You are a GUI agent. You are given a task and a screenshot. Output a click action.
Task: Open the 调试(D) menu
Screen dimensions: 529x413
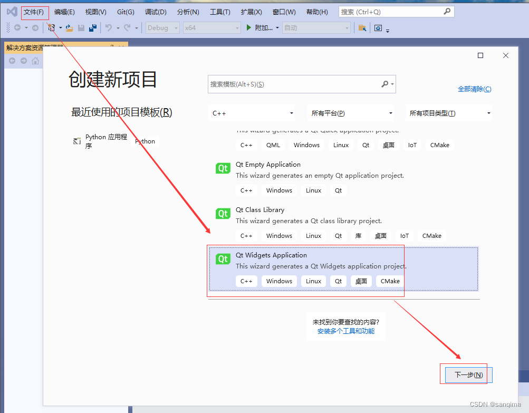tap(156, 12)
